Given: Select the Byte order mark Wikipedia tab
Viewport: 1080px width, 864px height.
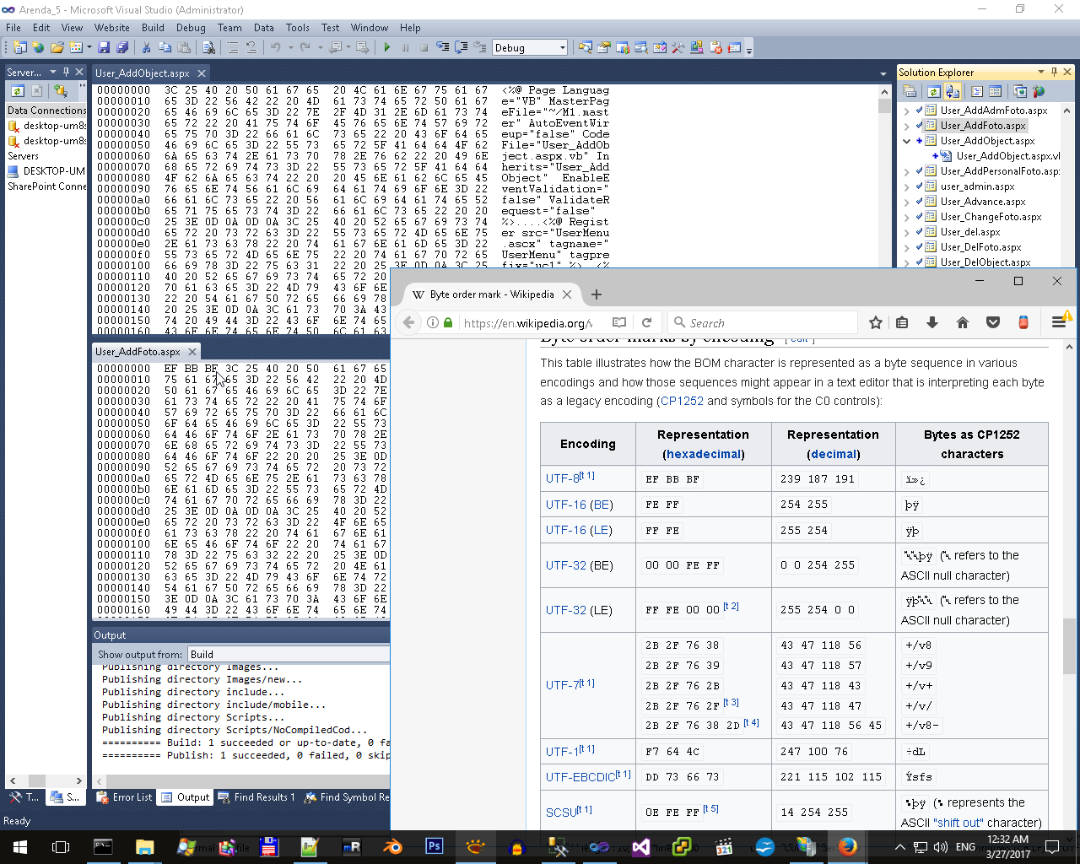Looking at the screenshot, I should (492, 294).
